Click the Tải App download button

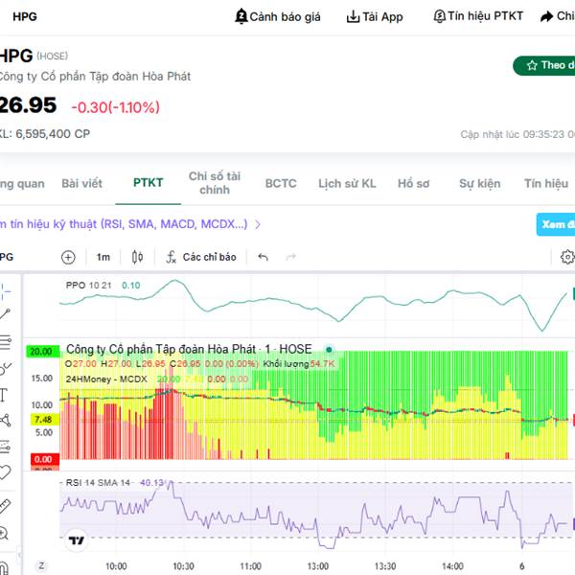click(375, 16)
